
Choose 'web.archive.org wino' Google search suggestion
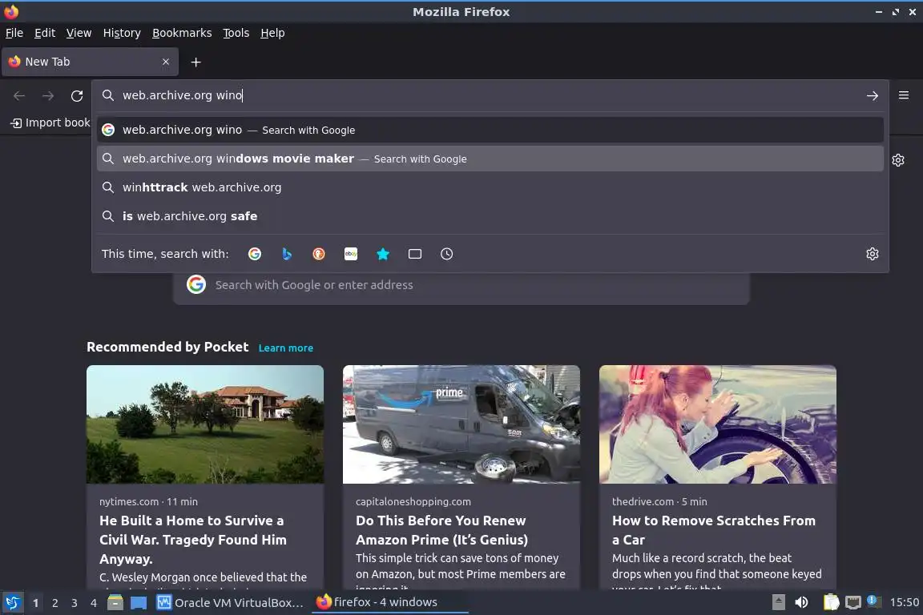click(x=490, y=130)
